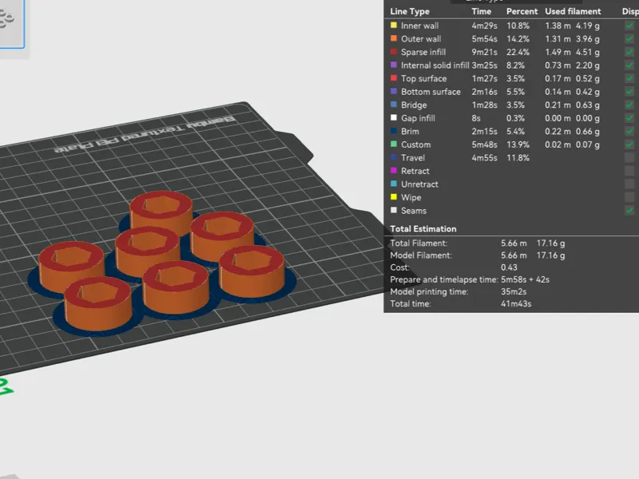
Task: Disable Outer wall display checkbox
Action: pyautogui.click(x=629, y=39)
